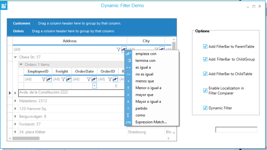Click the 'no es igual' not-equal icon

[x=129, y=74]
